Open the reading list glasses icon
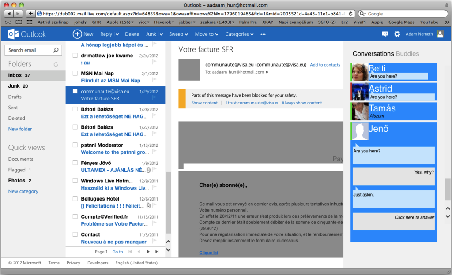The image size is (452, 275). 8,22
